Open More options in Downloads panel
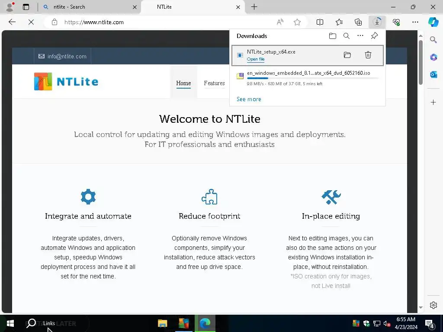This screenshot has width=443, height=332. (x=360, y=35)
